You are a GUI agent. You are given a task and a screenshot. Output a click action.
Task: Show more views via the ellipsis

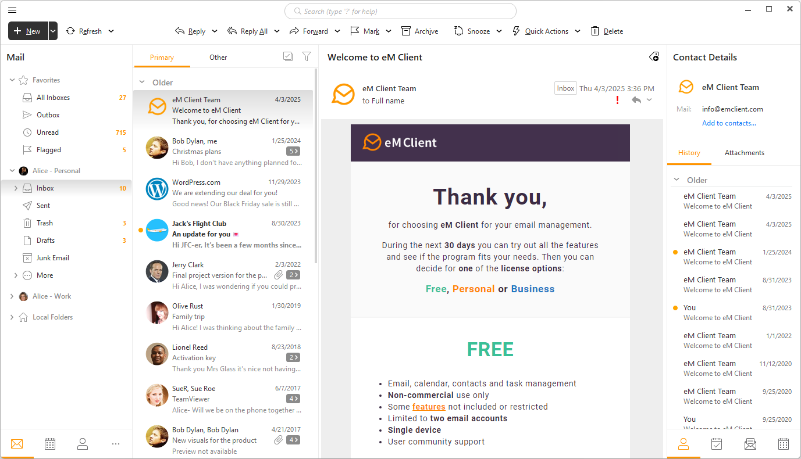(x=116, y=444)
